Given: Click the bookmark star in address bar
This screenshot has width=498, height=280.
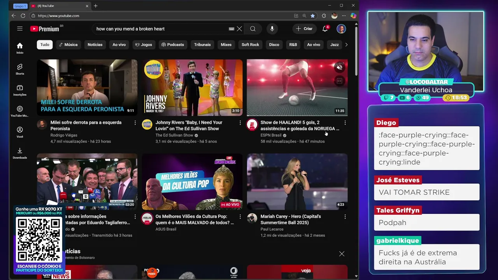Looking at the screenshot, I should tap(312, 16).
